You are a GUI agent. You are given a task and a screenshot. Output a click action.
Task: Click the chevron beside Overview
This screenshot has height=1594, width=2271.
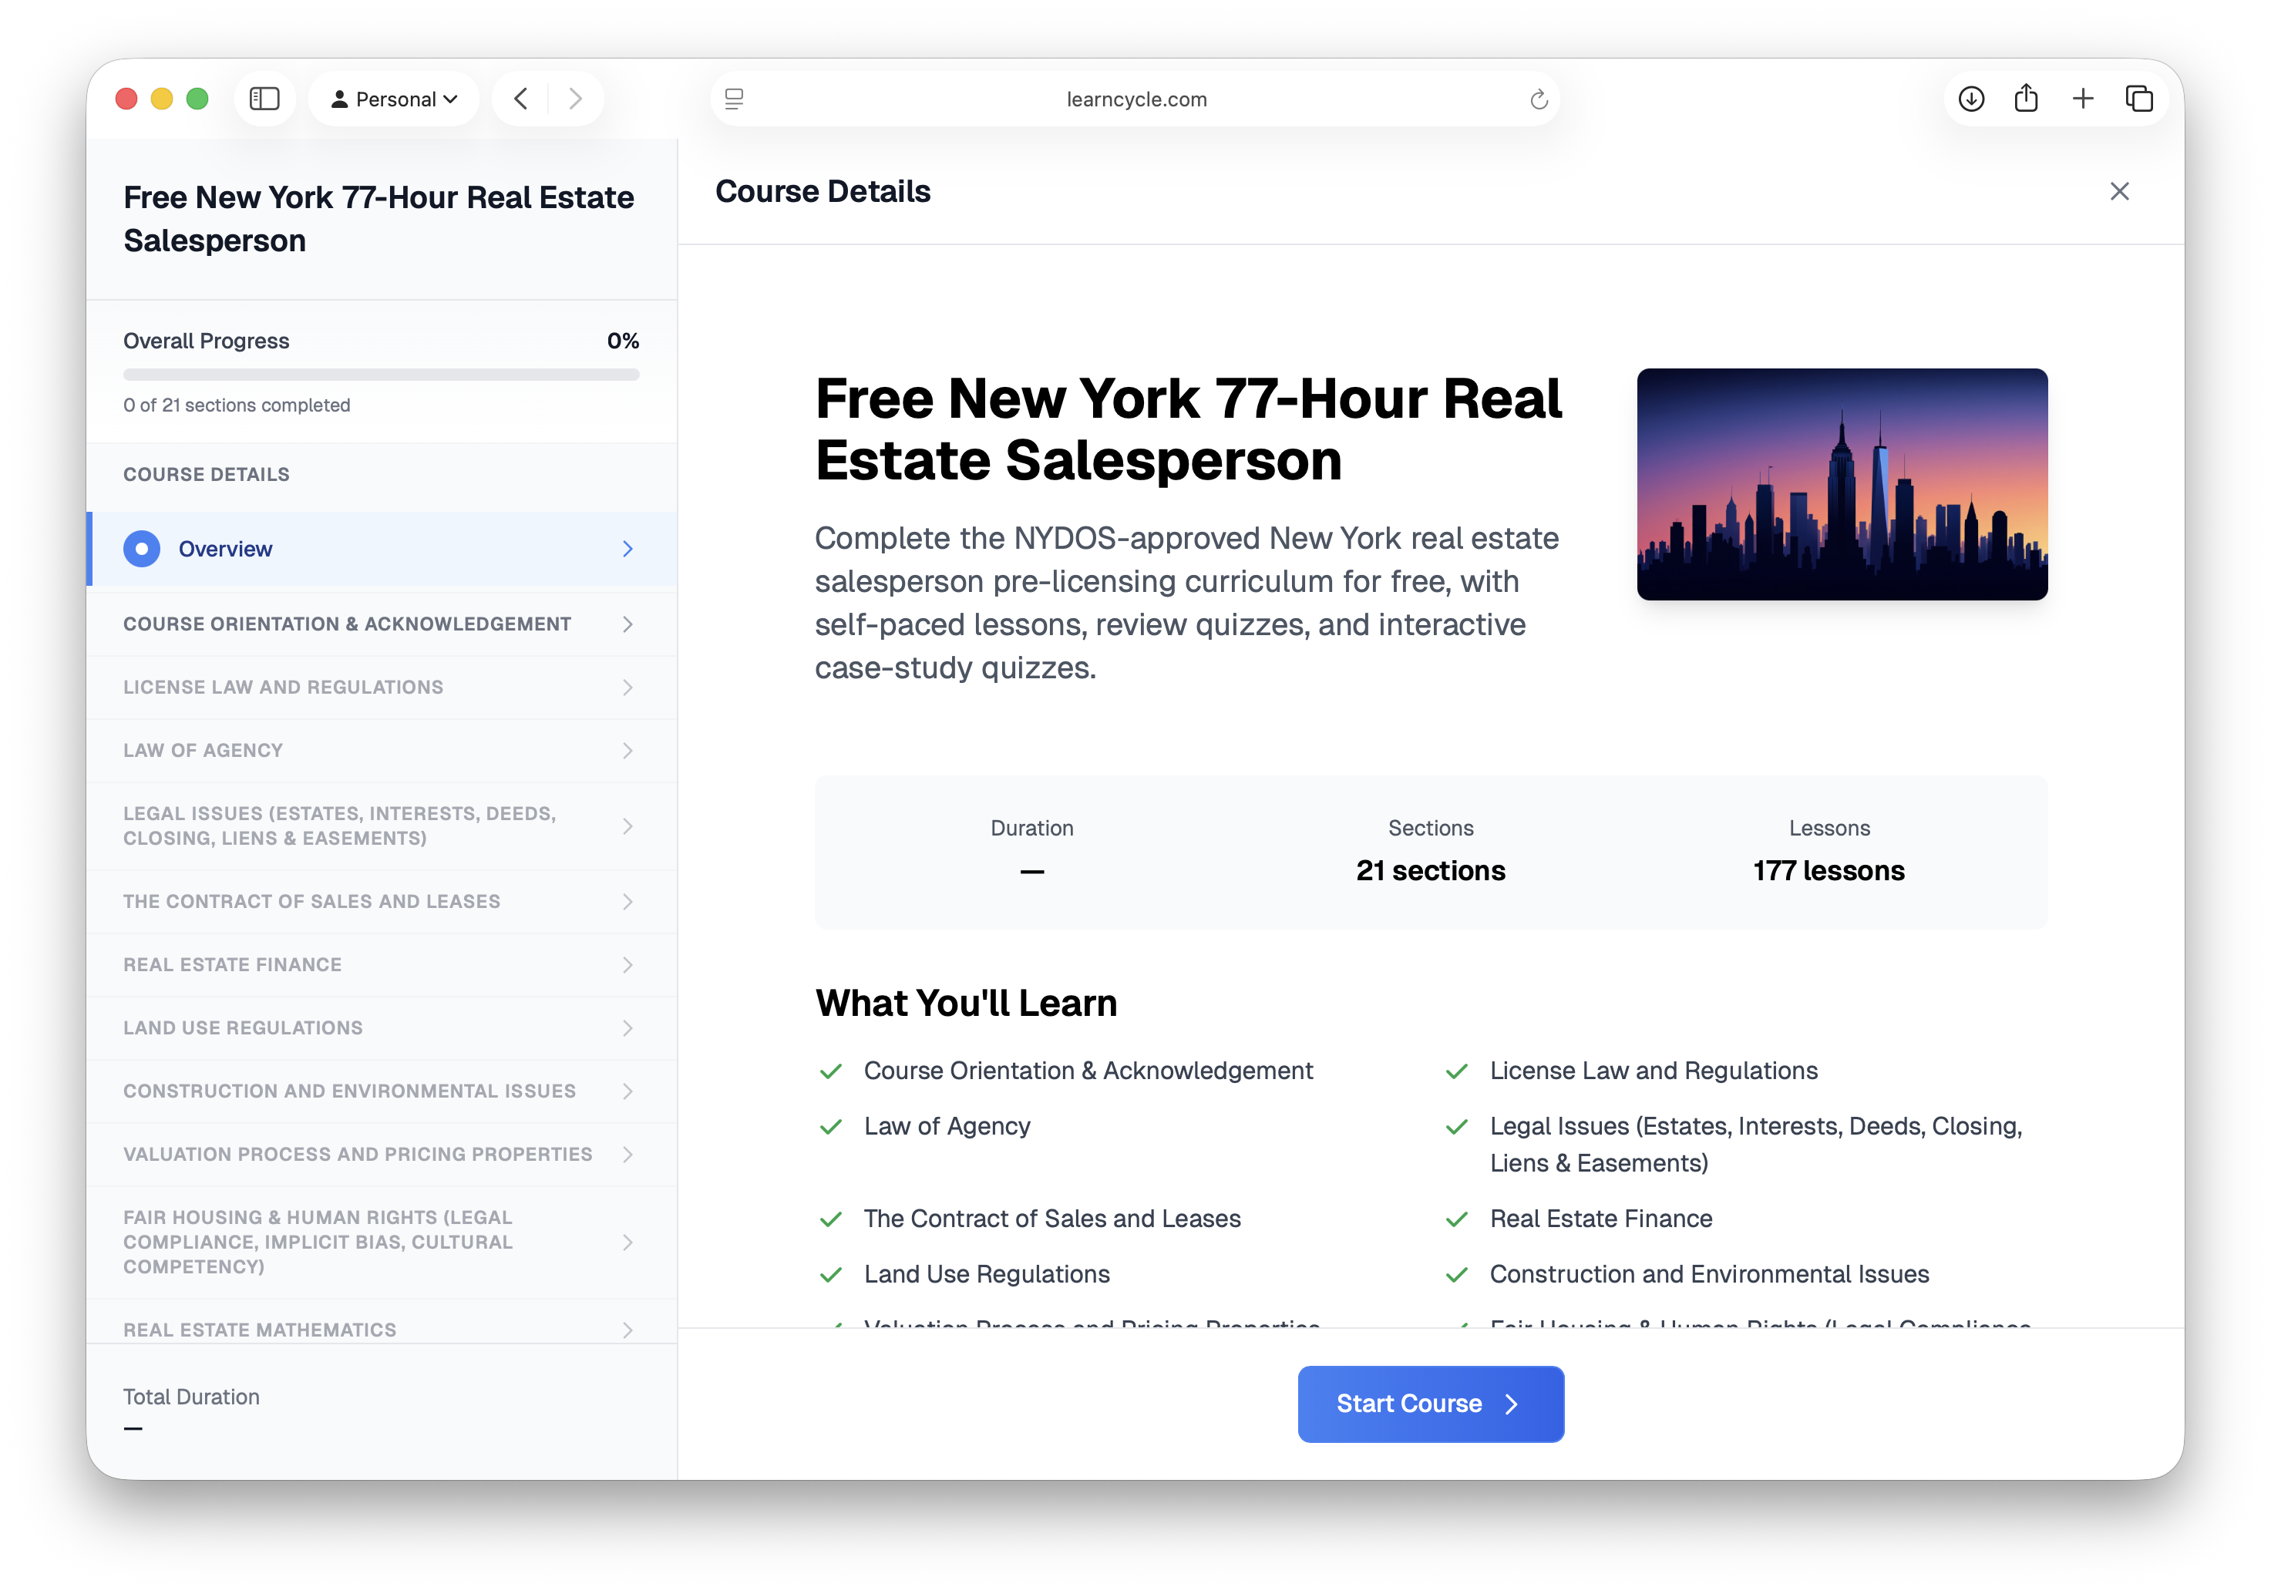(627, 549)
